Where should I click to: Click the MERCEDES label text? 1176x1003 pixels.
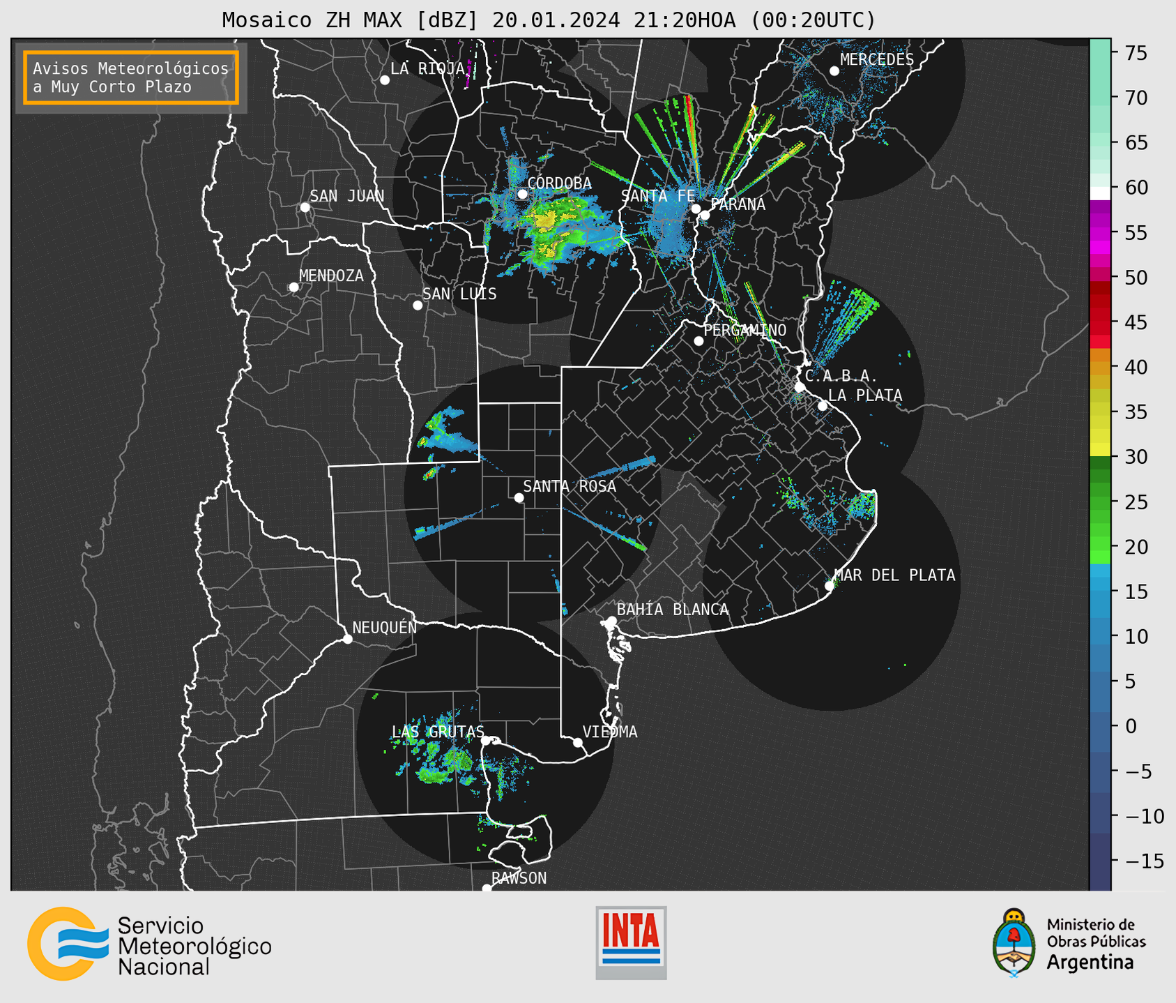coord(877,60)
